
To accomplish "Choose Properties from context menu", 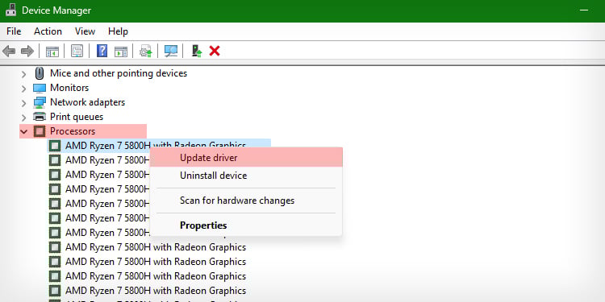I will [246, 225].
